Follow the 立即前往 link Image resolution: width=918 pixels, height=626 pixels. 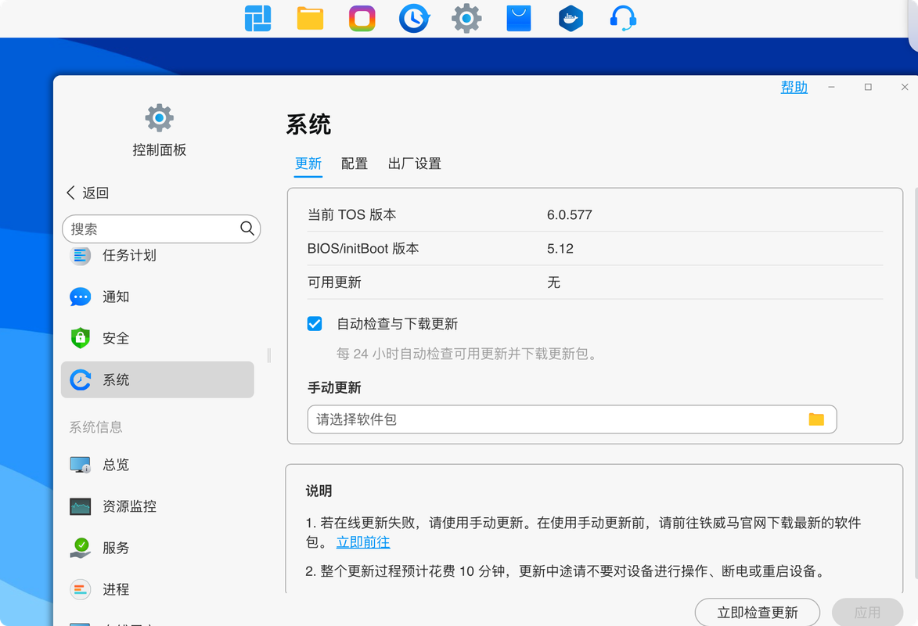[363, 542]
